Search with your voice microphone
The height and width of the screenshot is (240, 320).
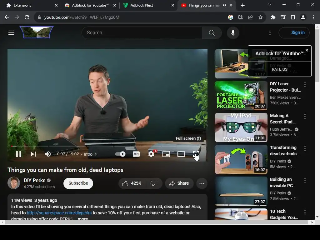pos(233,32)
